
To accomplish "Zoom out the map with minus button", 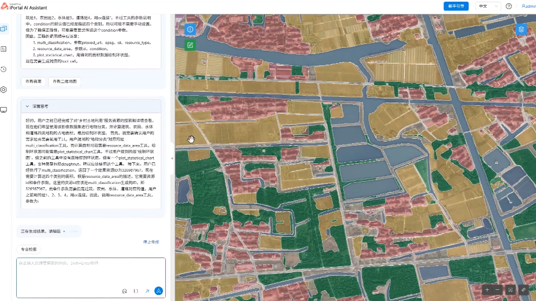I will [x=497, y=290].
